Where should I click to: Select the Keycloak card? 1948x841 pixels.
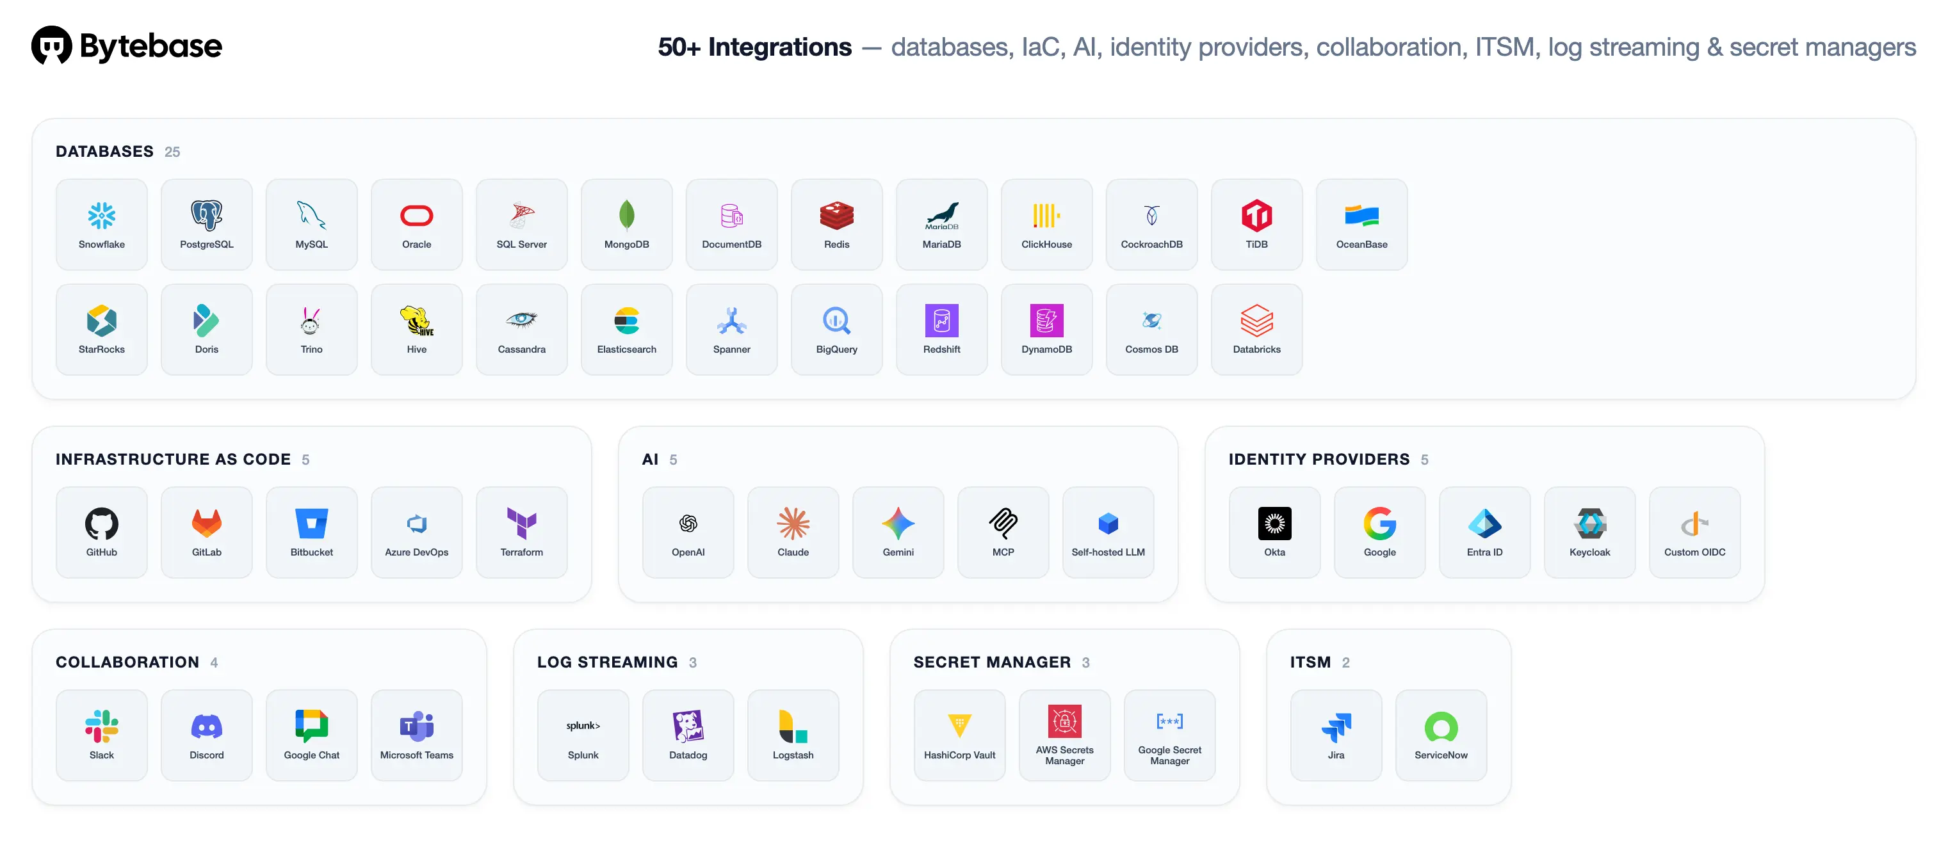[x=1590, y=533]
